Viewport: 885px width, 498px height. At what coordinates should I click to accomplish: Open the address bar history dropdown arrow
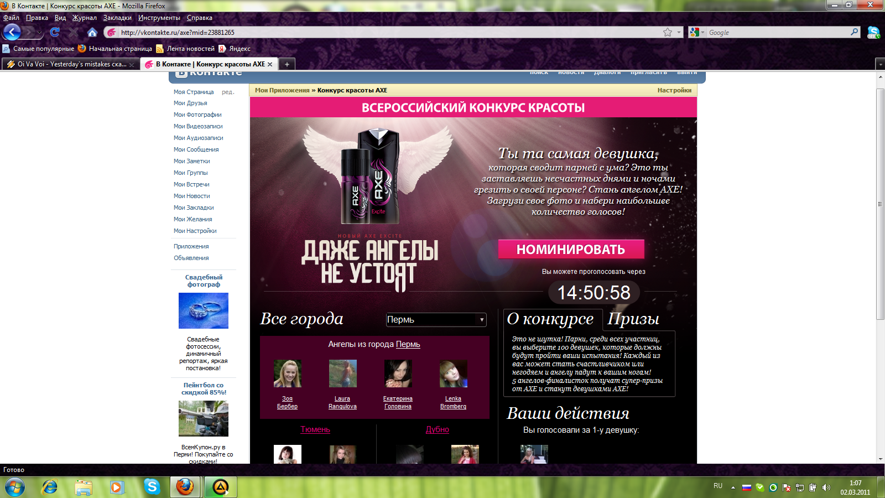(x=679, y=32)
